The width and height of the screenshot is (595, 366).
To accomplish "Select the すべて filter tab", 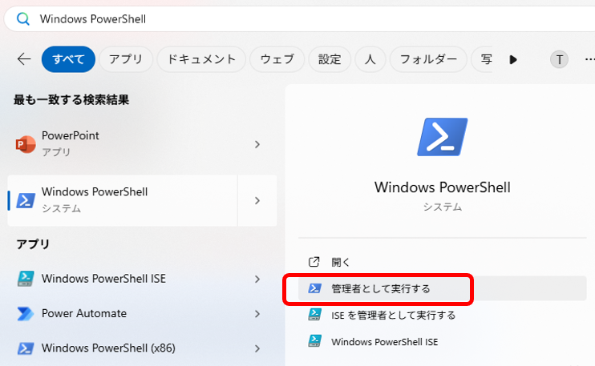I will 68,59.
